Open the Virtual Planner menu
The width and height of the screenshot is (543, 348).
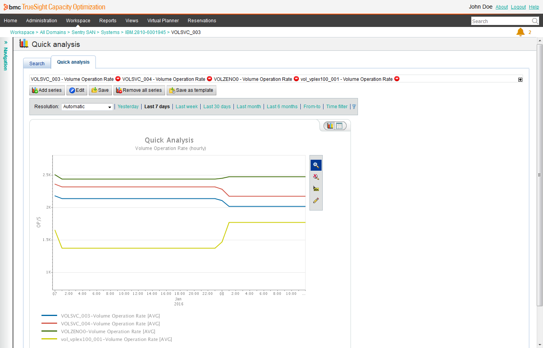(x=163, y=21)
